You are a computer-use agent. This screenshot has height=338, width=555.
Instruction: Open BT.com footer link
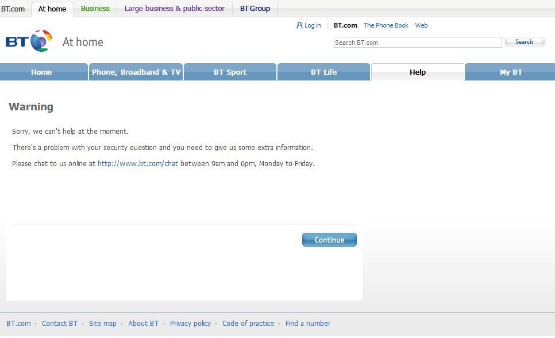click(18, 324)
